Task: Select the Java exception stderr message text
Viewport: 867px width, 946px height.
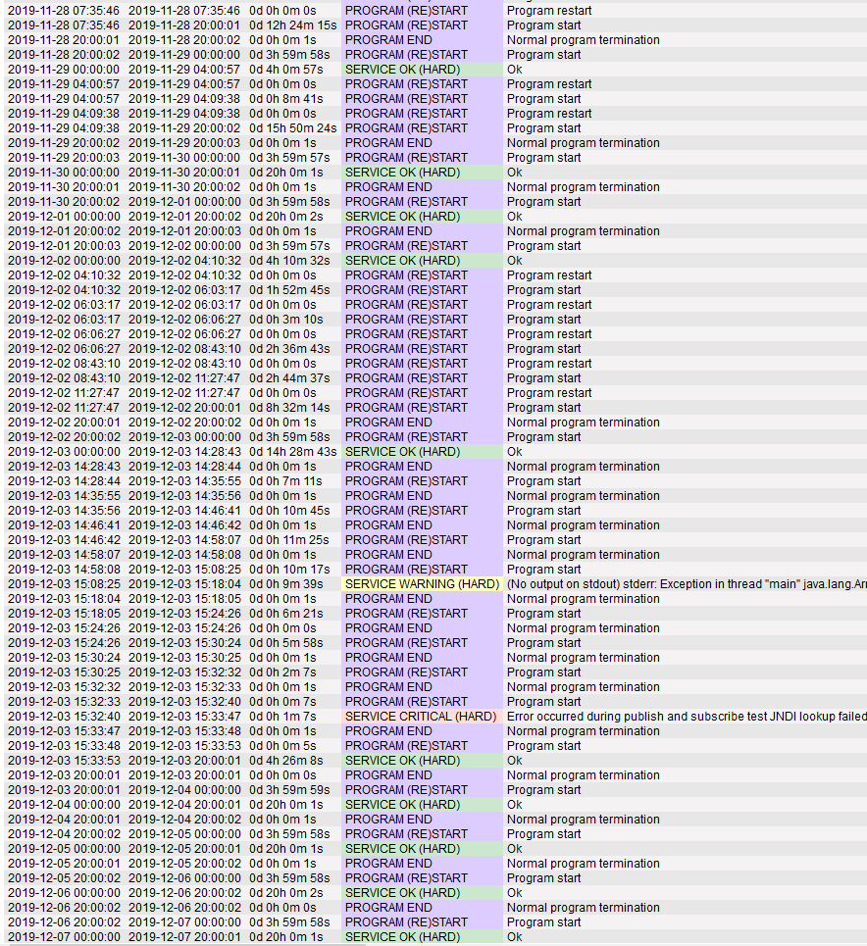Action: point(686,584)
